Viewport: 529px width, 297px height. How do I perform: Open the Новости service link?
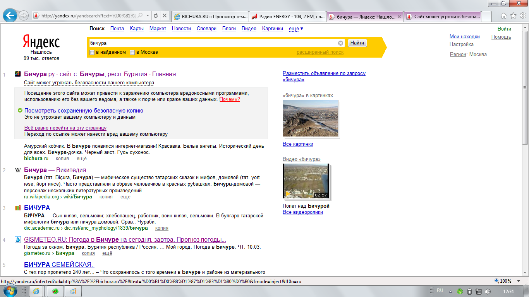(x=181, y=29)
